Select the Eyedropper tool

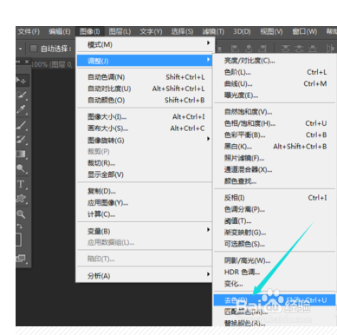tap(22, 109)
